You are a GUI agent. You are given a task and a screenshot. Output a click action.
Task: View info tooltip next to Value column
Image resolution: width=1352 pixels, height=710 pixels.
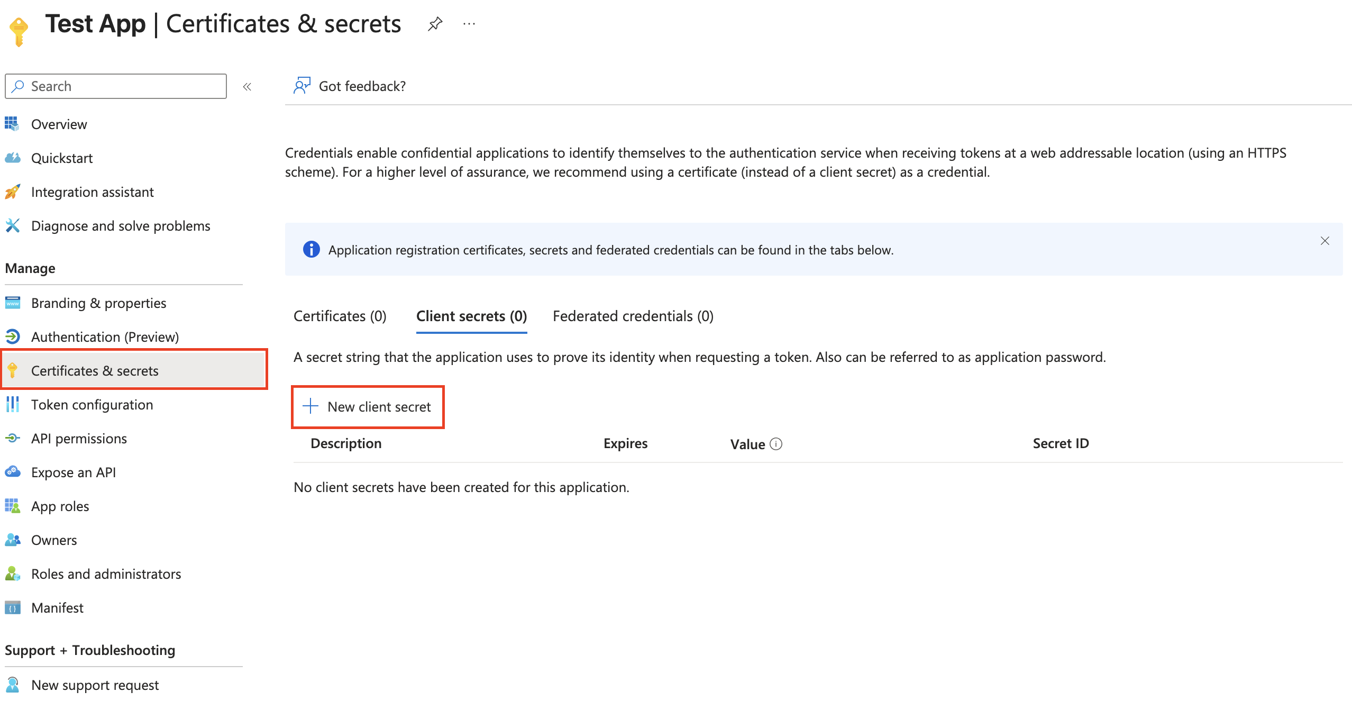[775, 444]
